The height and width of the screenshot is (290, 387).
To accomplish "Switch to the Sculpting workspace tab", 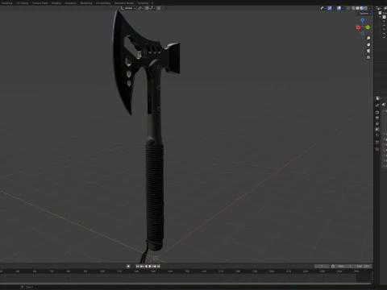I will (x=6, y=3).
